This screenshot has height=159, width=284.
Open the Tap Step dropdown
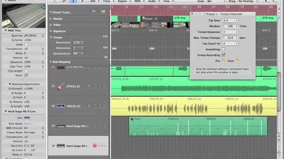tap(230, 20)
